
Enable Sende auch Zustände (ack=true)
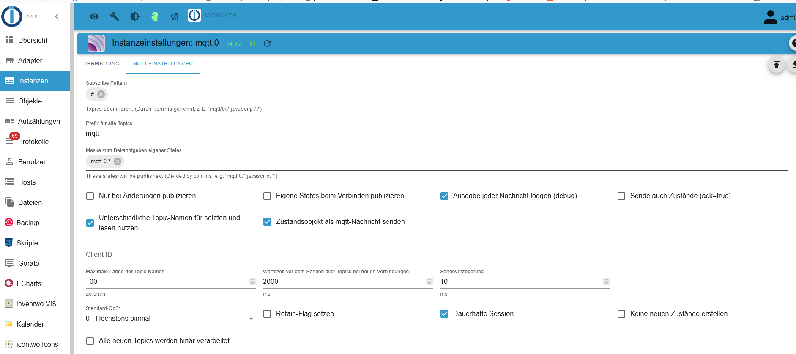click(x=621, y=196)
